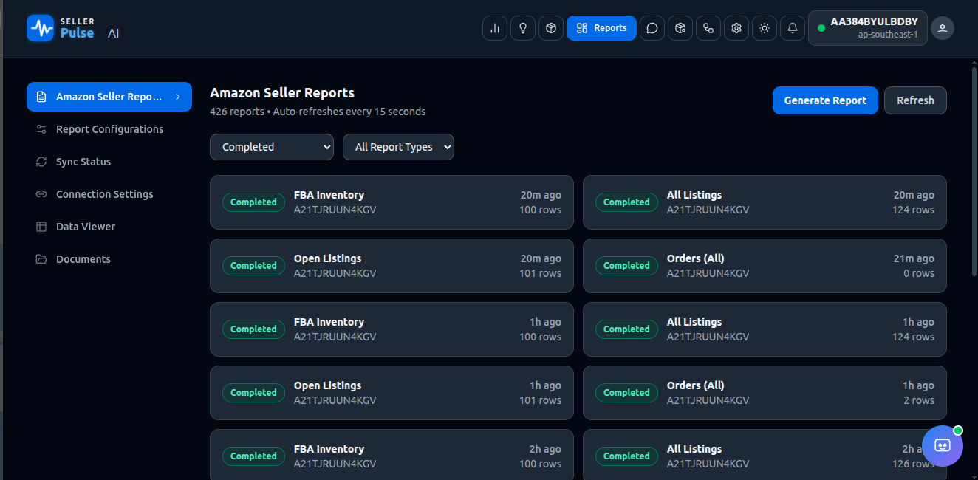978x480 pixels.
Task: Open the Completed status filter dropdown
Action: (272, 147)
